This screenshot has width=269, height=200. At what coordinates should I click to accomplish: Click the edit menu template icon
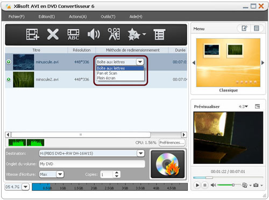[244, 28]
